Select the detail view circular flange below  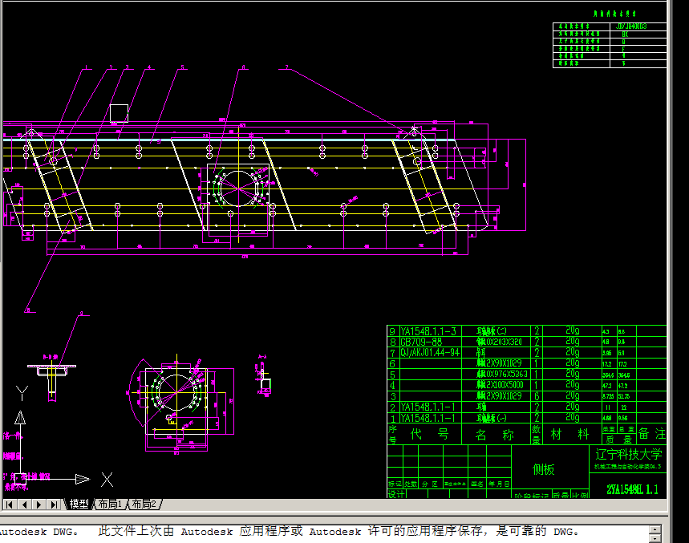[x=176, y=392]
